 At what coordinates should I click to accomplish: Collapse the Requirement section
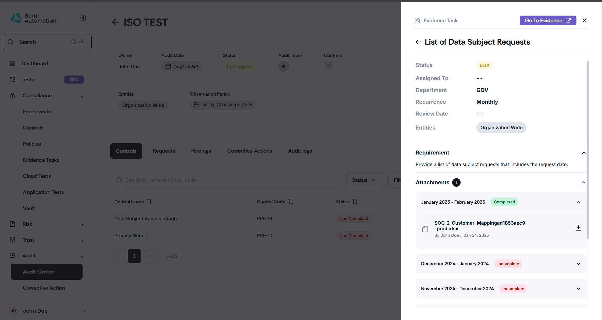click(584, 153)
